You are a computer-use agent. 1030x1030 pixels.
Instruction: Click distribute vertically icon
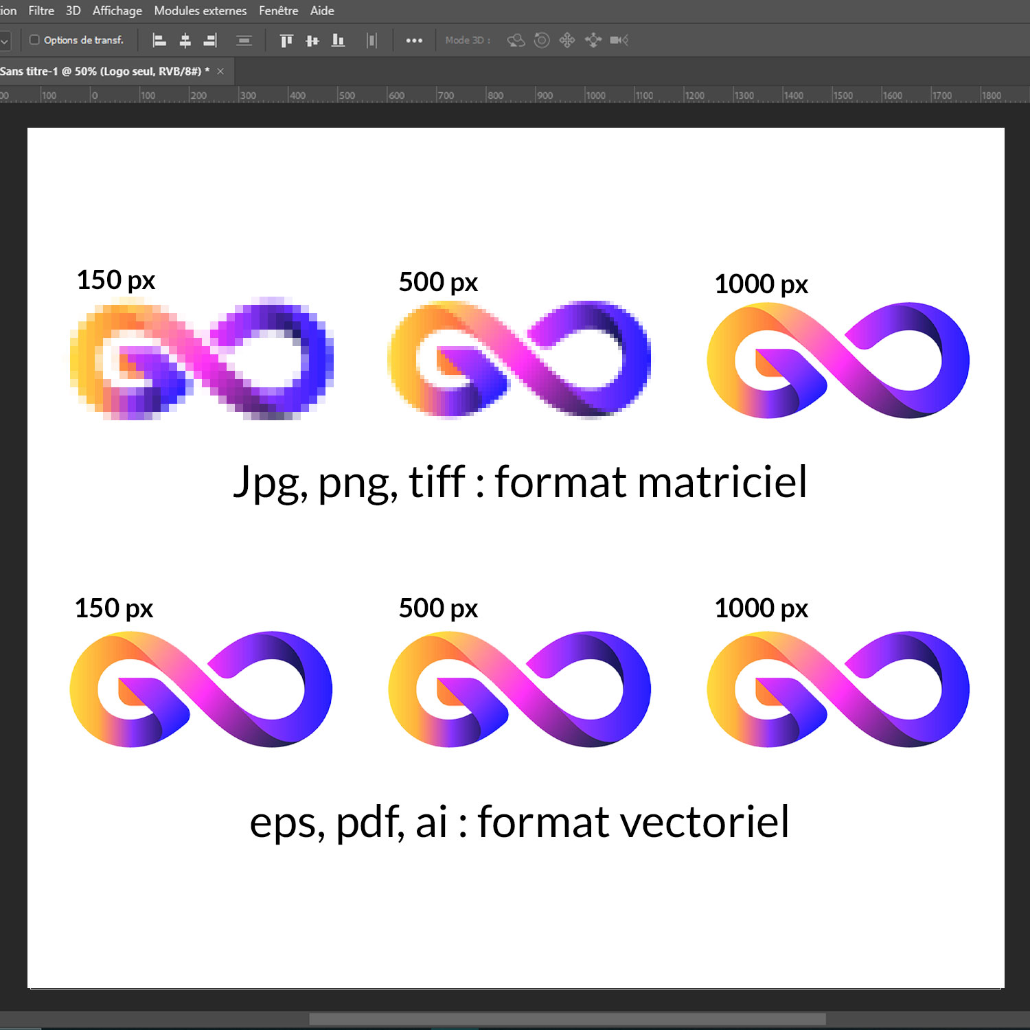(x=244, y=41)
